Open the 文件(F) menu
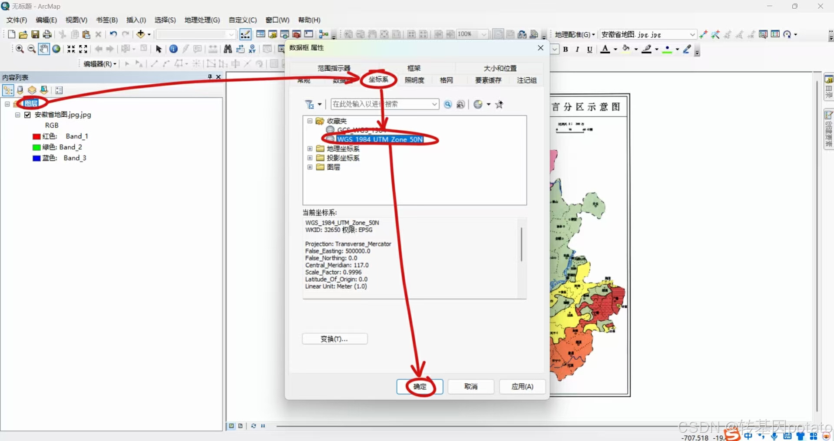The height and width of the screenshot is (441, 834). tap(17, 20)
